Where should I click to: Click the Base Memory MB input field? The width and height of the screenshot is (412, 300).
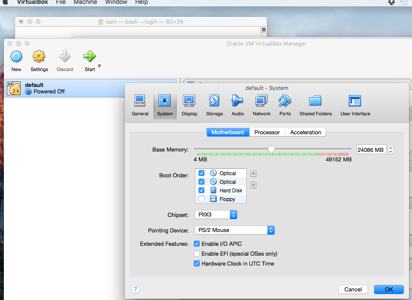[371, 150]
